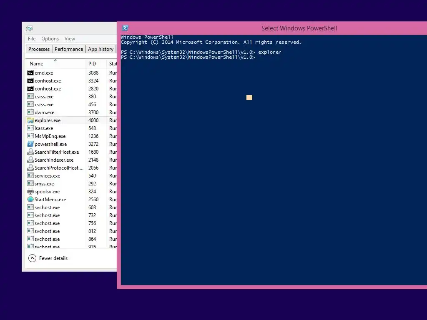Select csrss.exe icon with PID 456
Viewport: 427px width, 320px height.
coord(30,104)
